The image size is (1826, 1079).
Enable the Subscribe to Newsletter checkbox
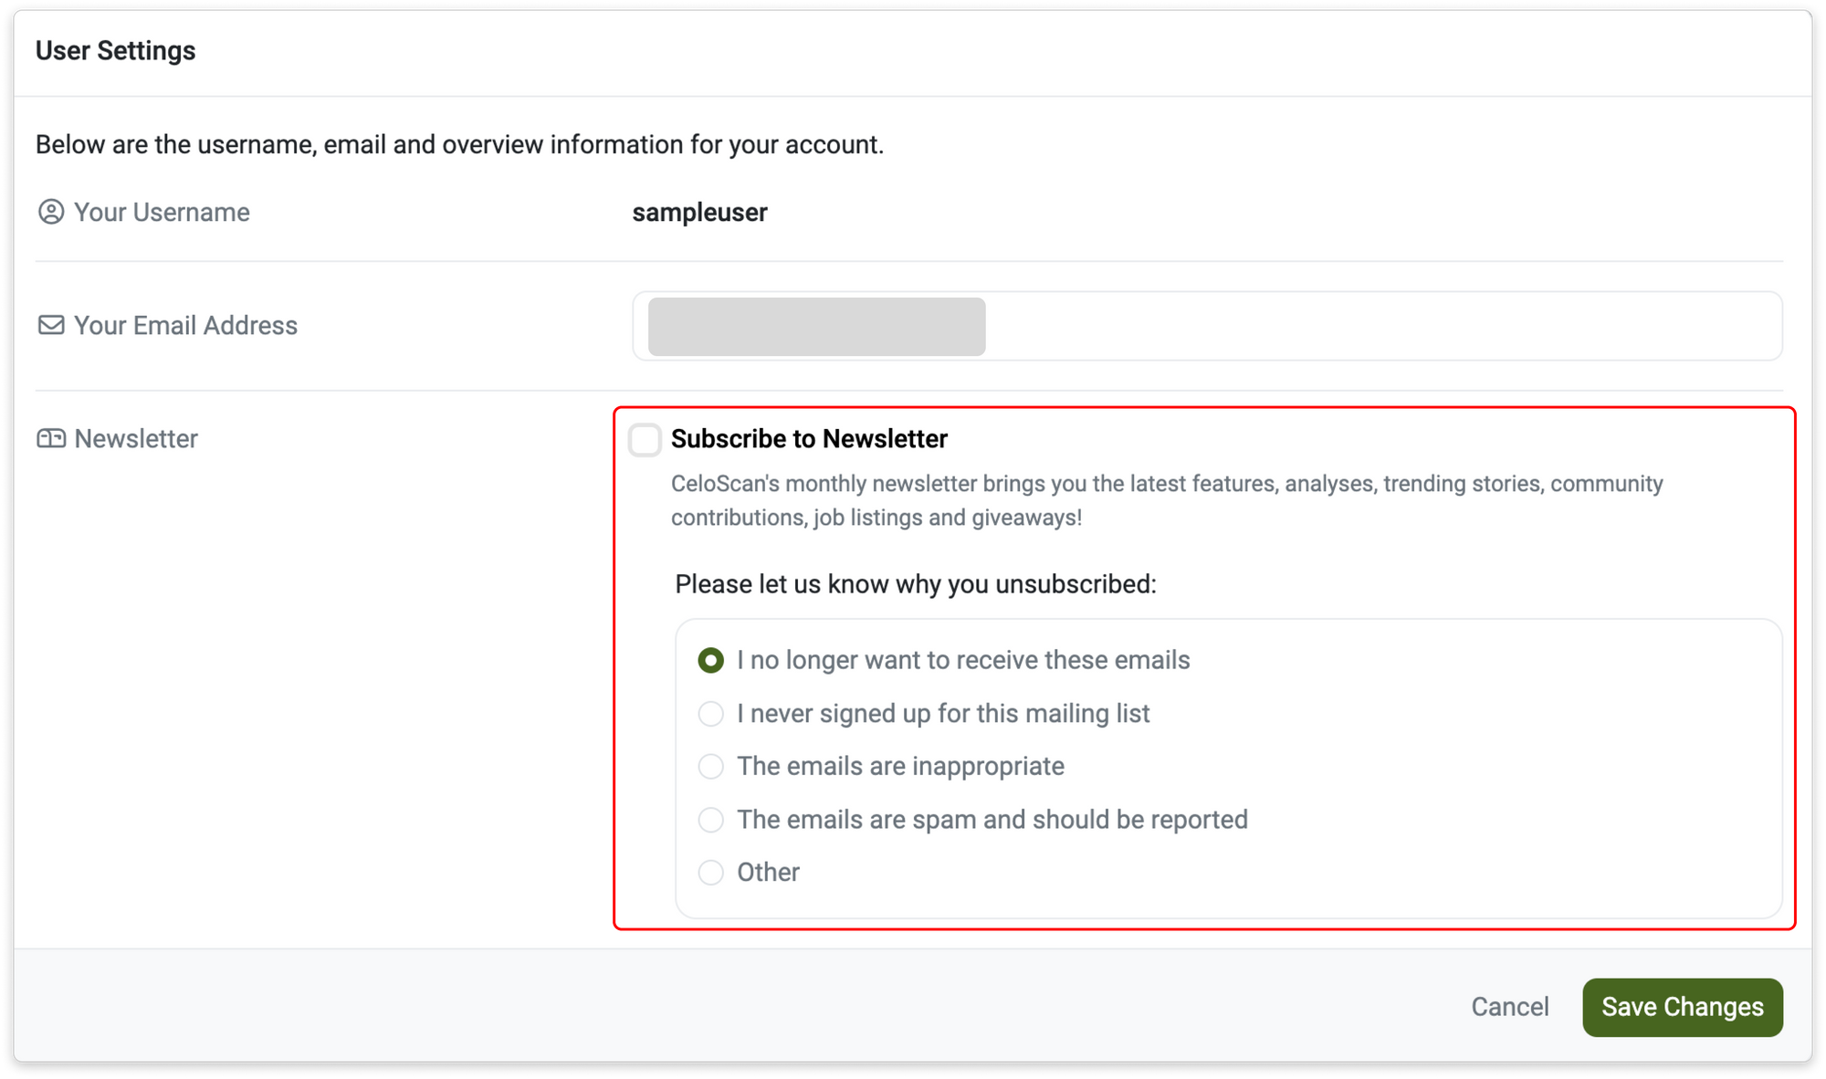tap(645, 439)
